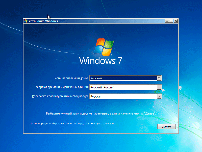
Task: Expand the Раскладка клавиатуры dropdown arrow
Action: 159,97
